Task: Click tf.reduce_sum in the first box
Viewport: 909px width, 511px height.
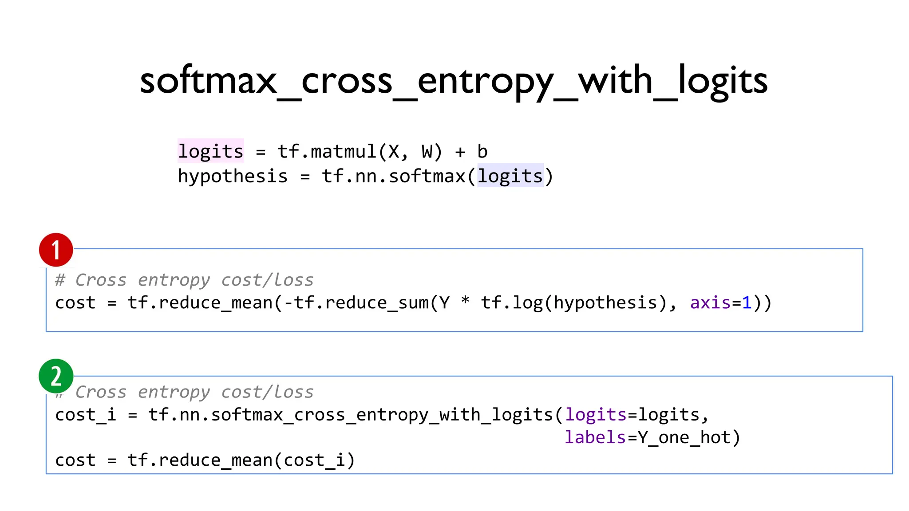Action: coord(362,303)
